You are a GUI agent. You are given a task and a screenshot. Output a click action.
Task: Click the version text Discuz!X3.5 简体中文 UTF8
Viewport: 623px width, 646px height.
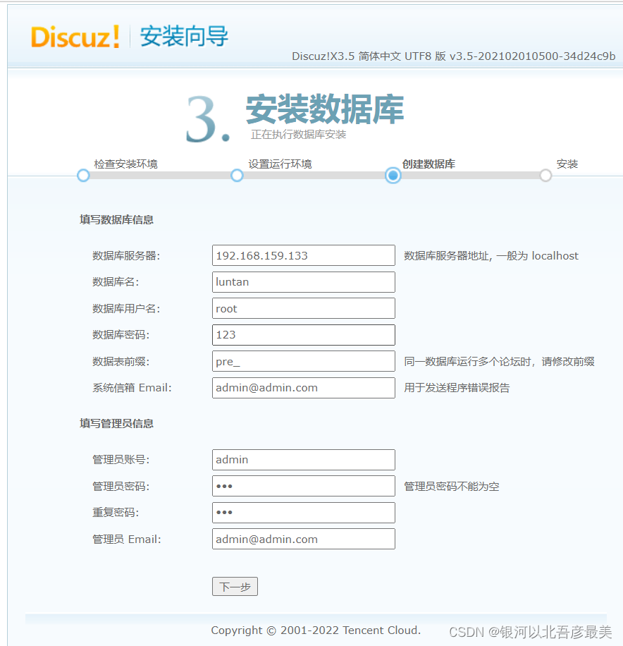[453, 56]
